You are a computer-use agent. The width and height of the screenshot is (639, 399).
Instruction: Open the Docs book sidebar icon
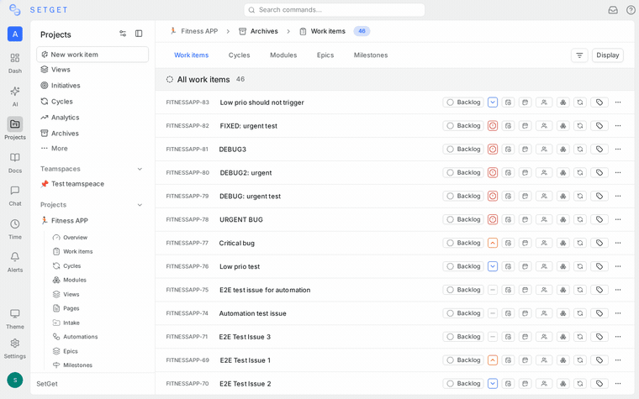pos(14,158)
